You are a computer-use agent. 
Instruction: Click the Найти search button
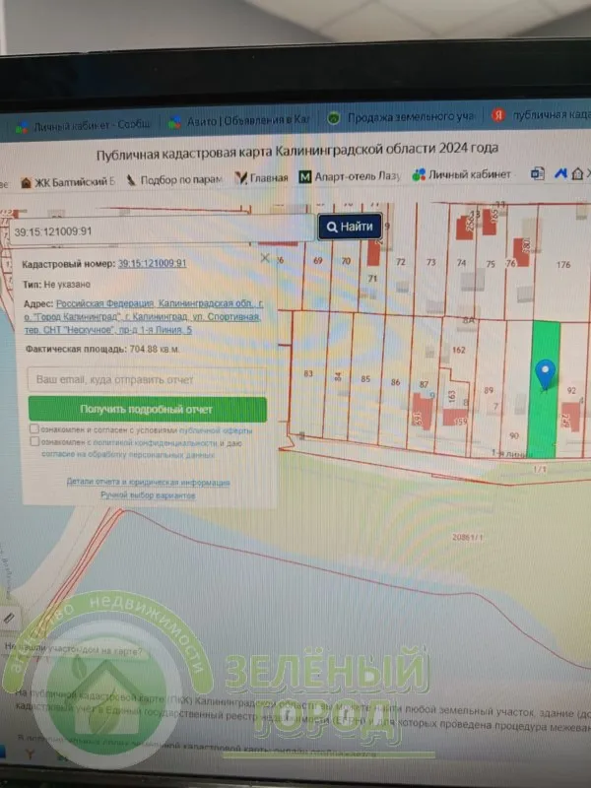351,227
